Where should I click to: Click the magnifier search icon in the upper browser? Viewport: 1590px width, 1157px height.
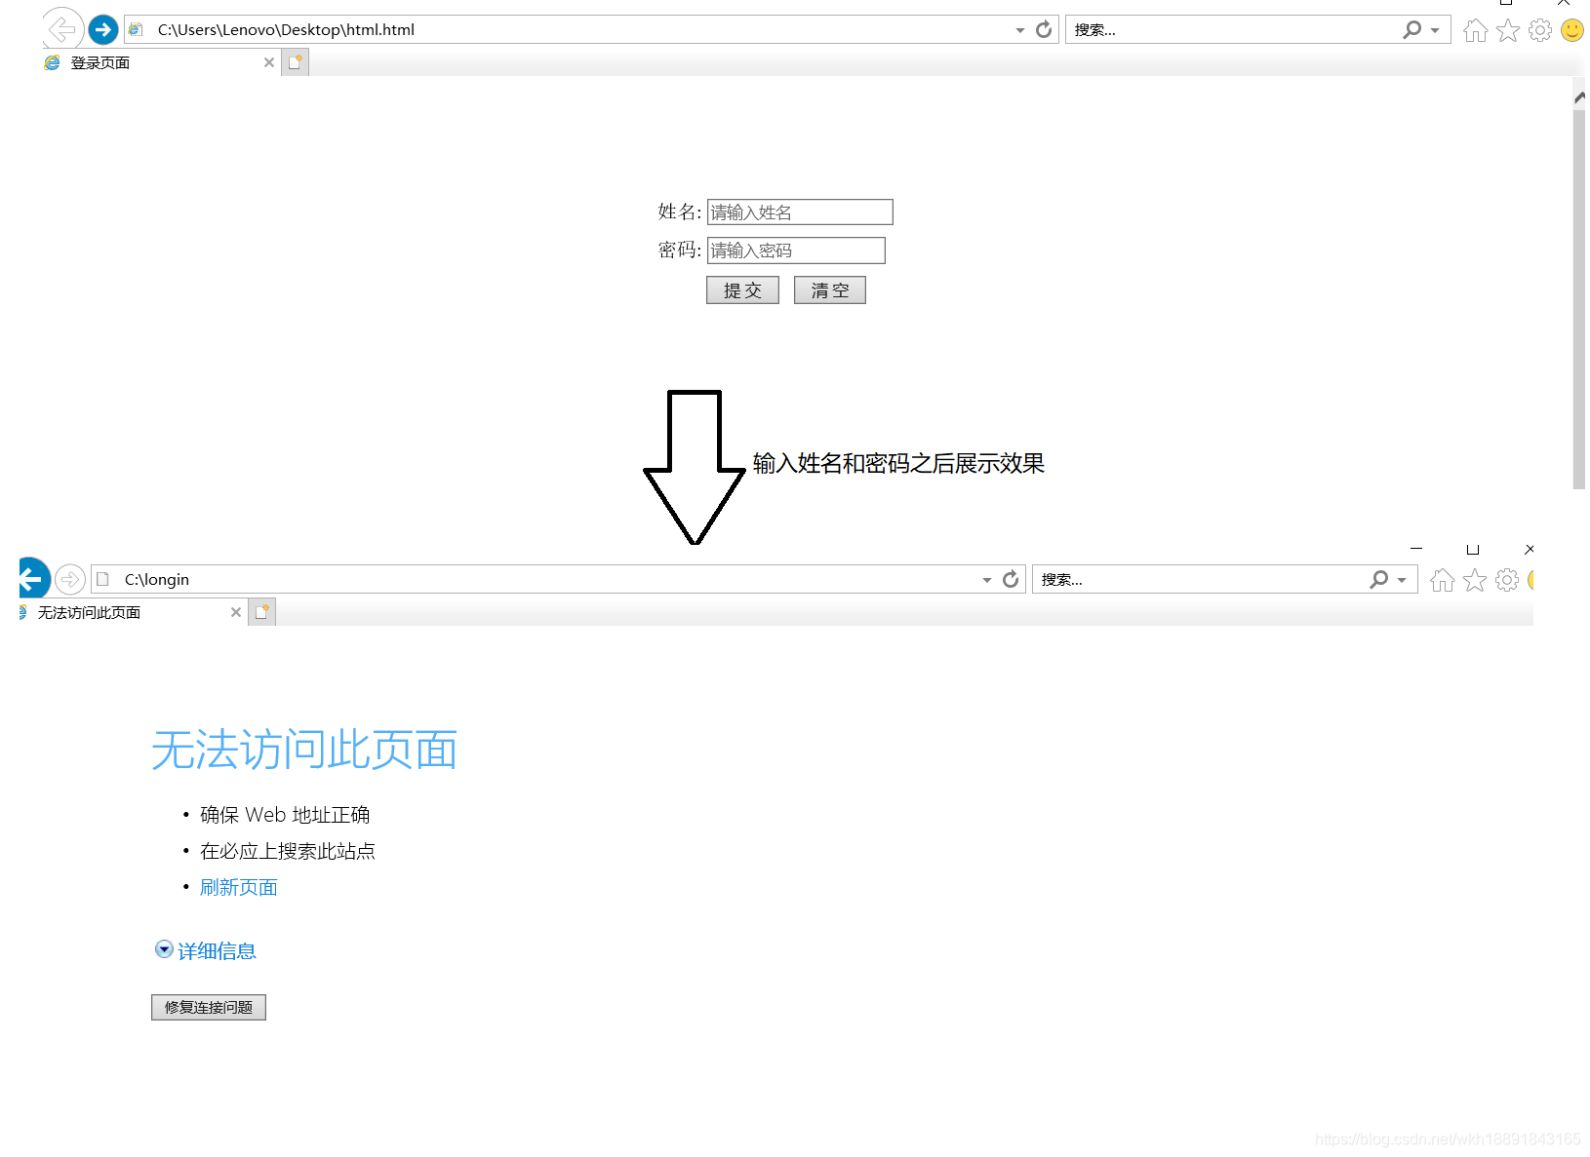click(x=1411, y=29)
